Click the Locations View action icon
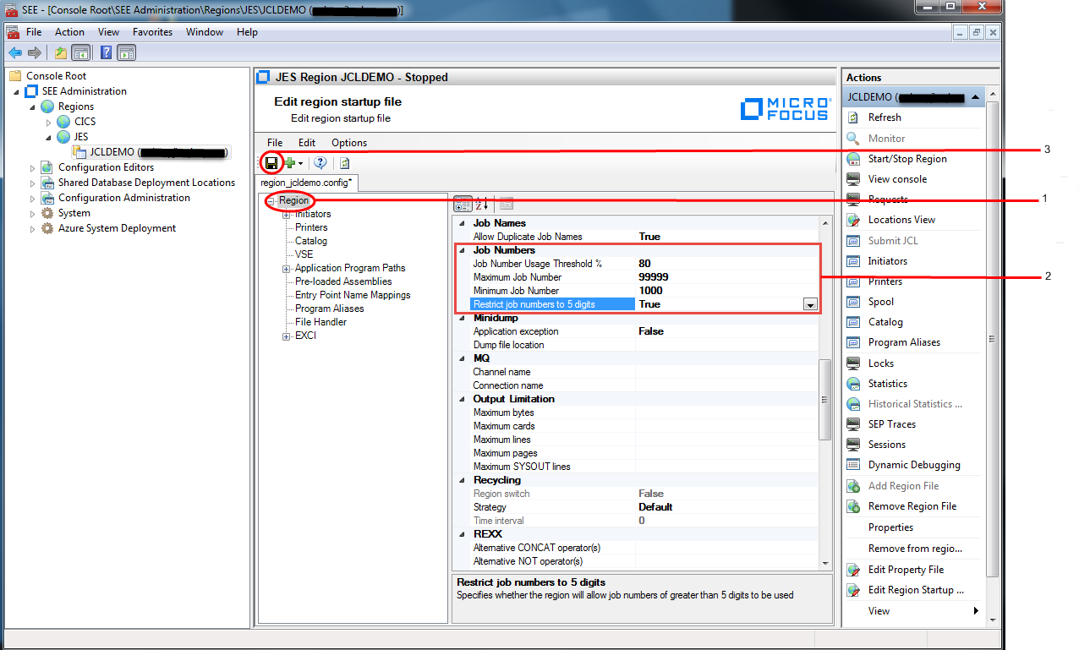Screen dimensions: 1090x650 853,220
